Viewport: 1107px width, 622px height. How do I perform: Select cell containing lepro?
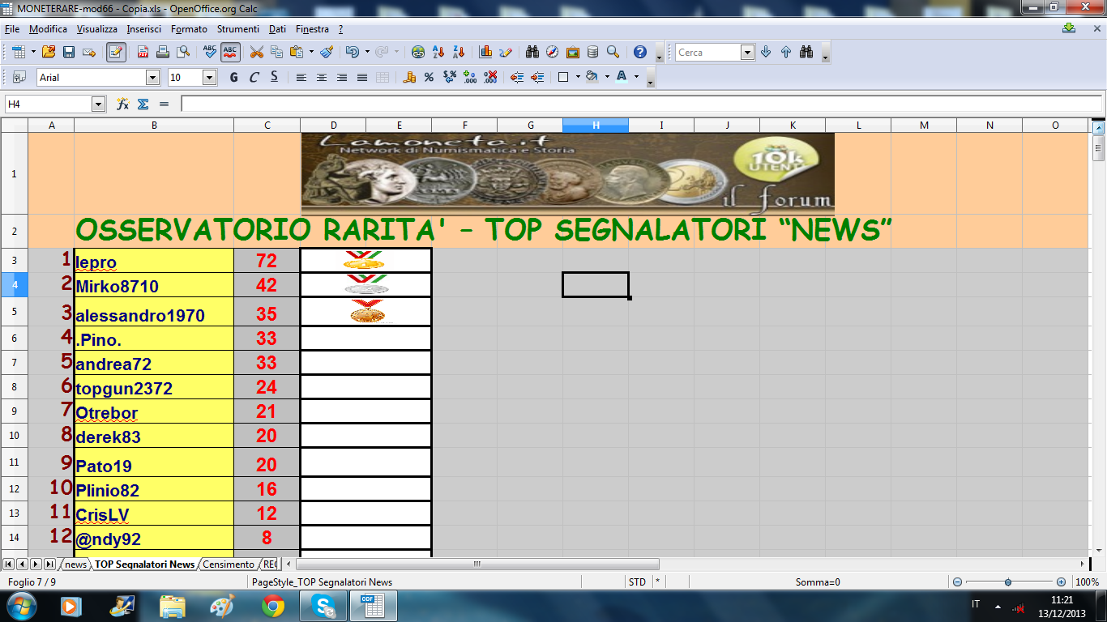pos(153,261)
